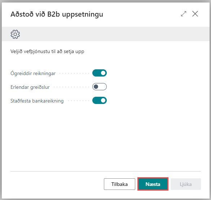
Task: Click the Veljið vefþjónustu instruction text
Action: click(47, 52)
